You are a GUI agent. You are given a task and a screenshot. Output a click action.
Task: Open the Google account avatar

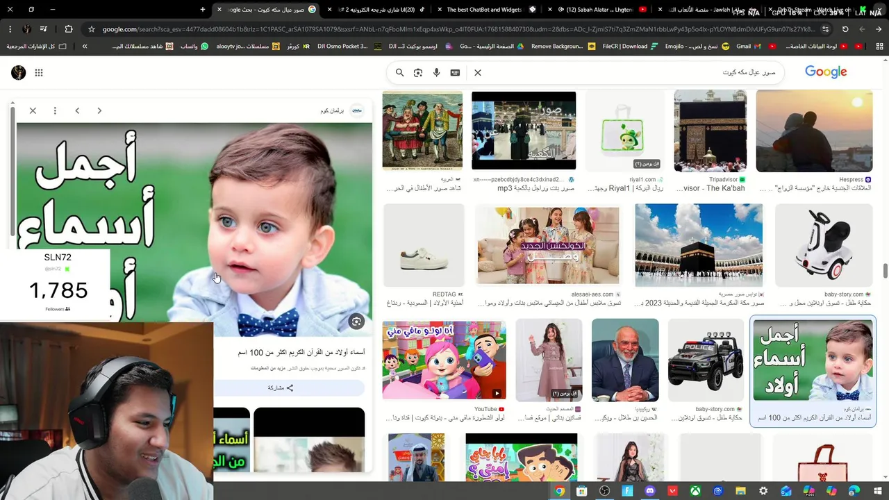(19, 72)
